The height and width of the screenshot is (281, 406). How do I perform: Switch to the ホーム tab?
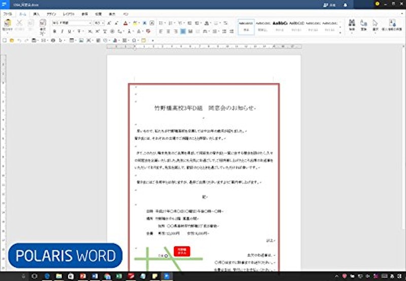pos(23,14)
